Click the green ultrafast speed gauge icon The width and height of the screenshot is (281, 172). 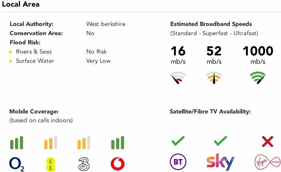[258, 77]
